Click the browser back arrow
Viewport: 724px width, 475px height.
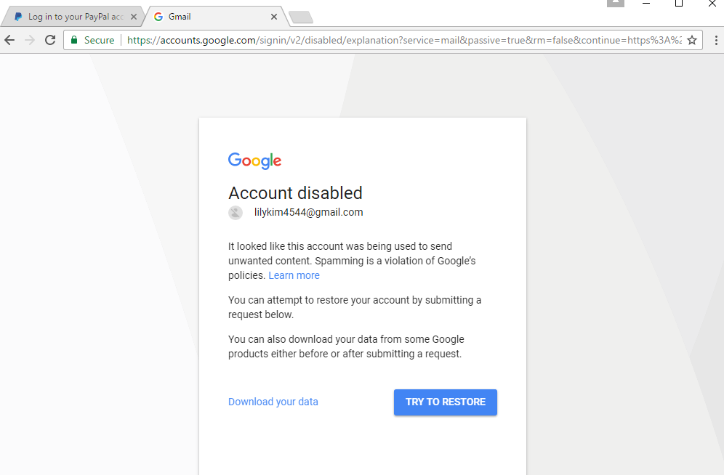click(x=9, y=40)
